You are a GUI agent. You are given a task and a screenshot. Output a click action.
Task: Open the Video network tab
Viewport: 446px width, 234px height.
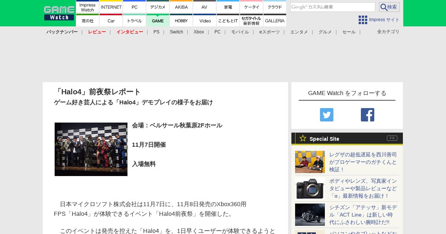[204, 20]
